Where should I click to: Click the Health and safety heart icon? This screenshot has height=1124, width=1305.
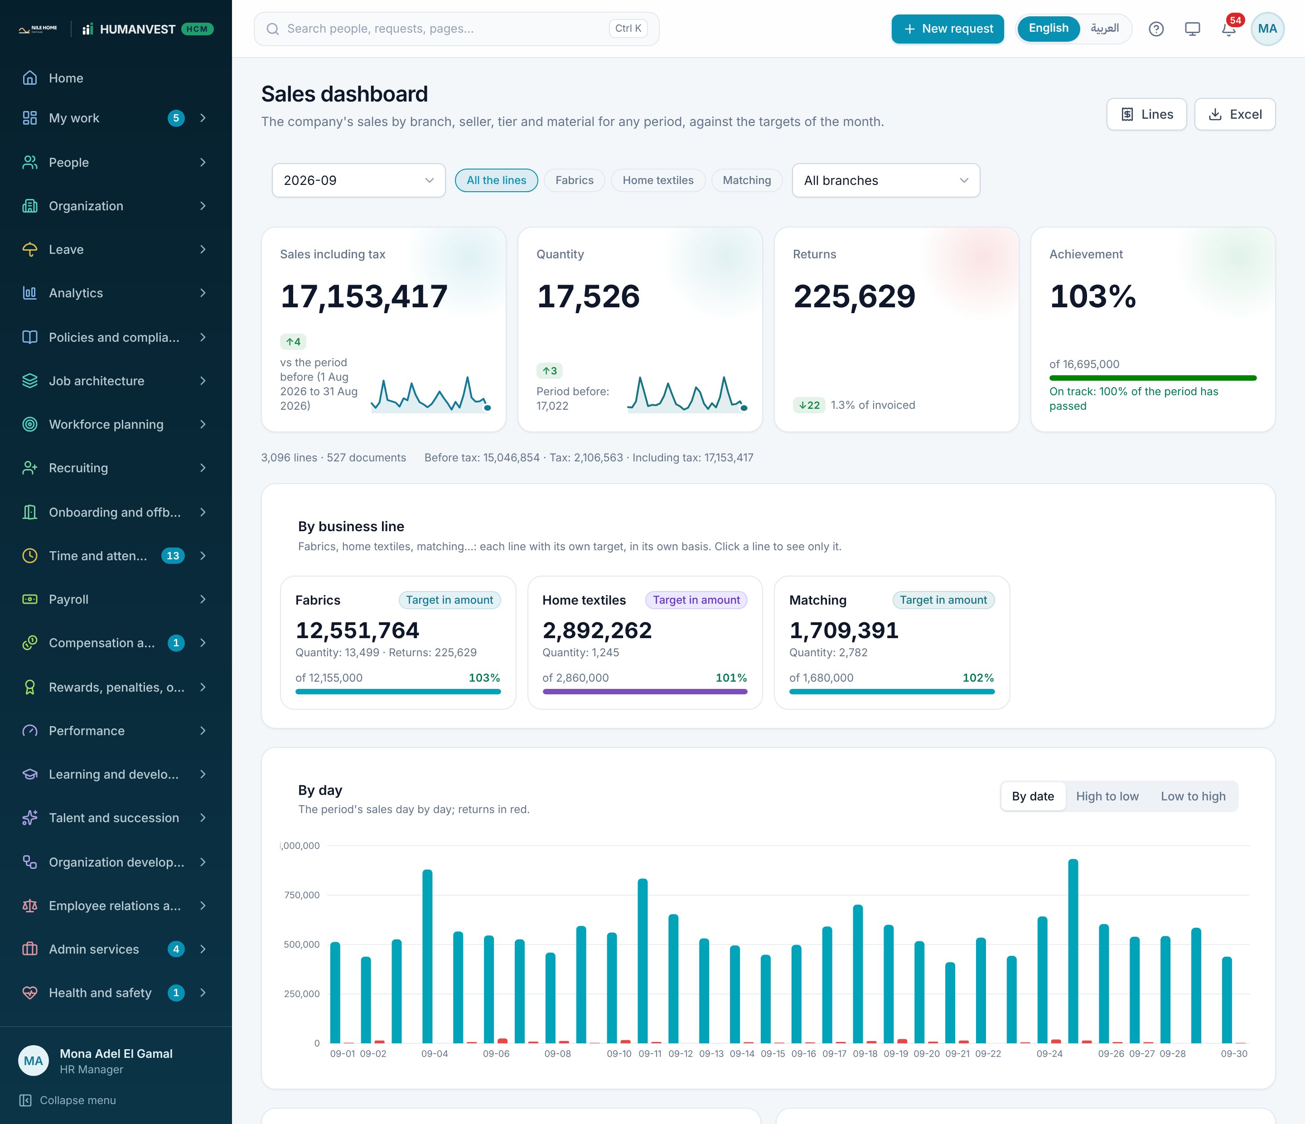click(x=29, y=992)
